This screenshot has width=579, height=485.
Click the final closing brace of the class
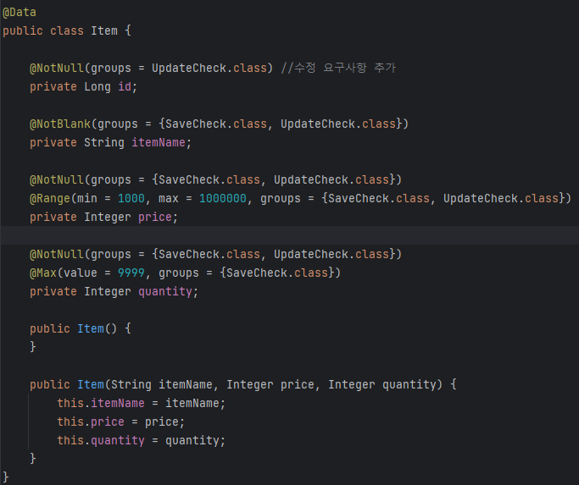tap(6, 477)
